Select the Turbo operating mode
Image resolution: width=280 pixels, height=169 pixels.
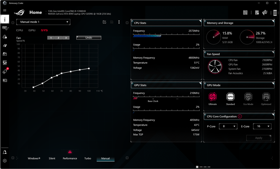coord(88,159)
